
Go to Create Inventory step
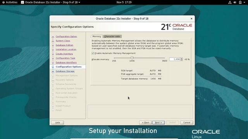64,54
